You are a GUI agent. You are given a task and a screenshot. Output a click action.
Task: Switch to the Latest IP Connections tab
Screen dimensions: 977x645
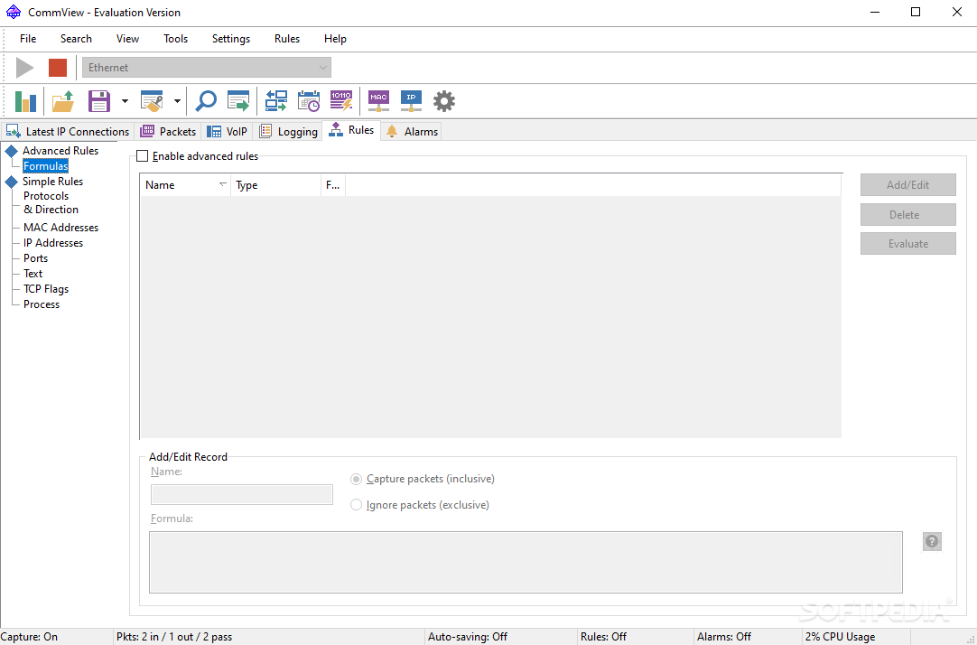(68, 132)
